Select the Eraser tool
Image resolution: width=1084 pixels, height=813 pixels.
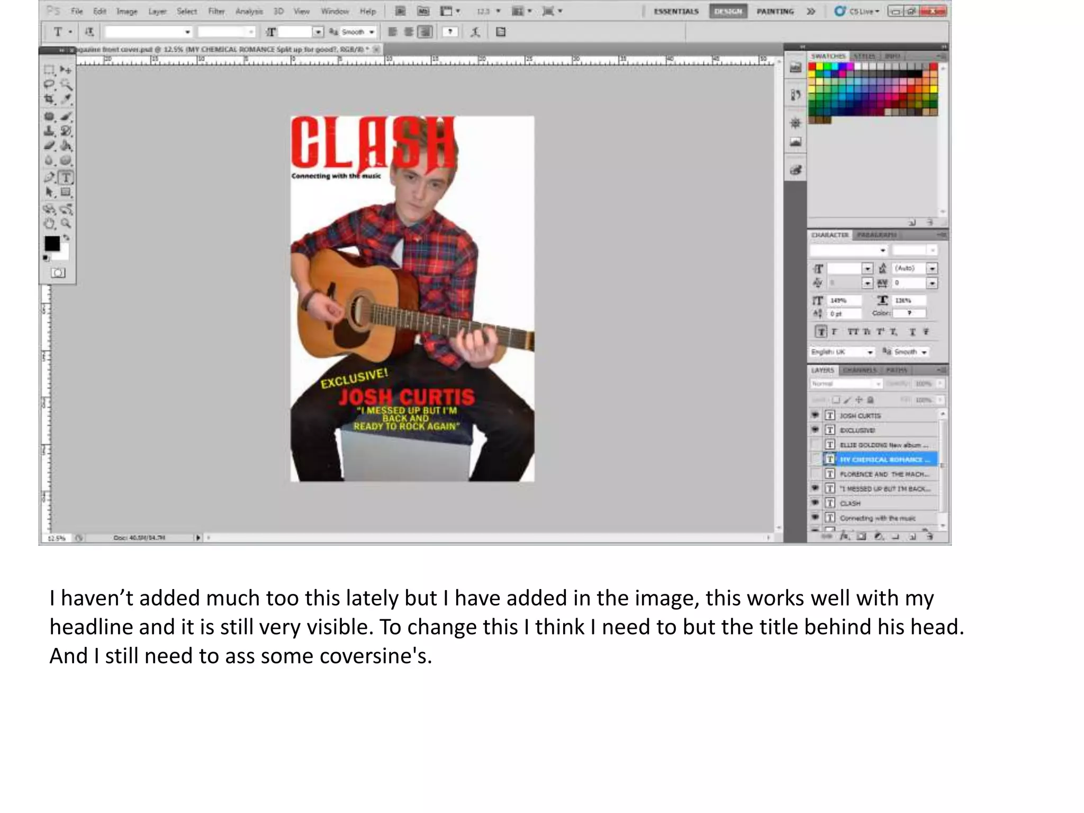[49, 146]
